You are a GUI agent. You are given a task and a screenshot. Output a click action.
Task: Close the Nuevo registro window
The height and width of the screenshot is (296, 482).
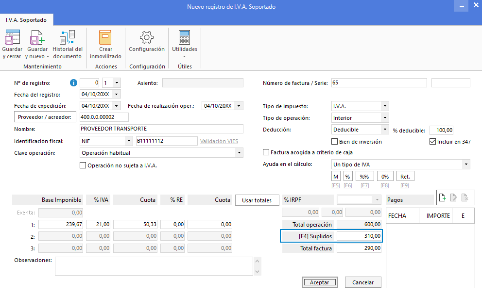476,5
